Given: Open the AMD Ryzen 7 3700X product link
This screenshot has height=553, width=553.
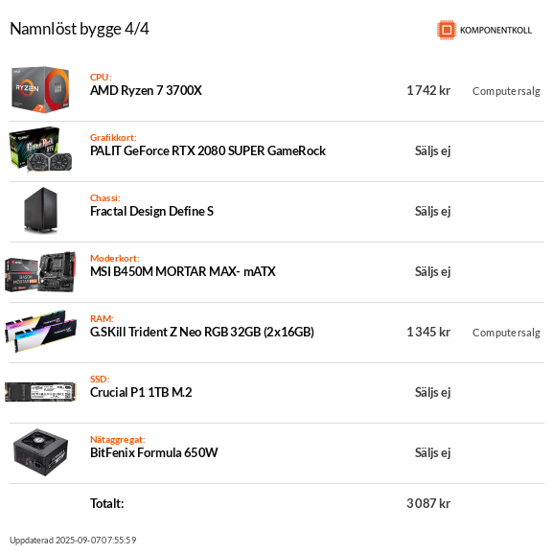Looking at the screenshot, I should point(146,91).
